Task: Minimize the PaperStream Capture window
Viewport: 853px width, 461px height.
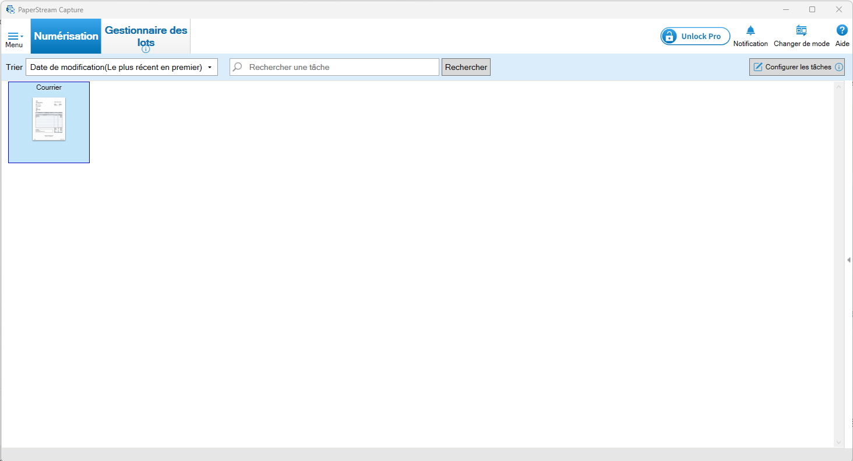Action: click(x=785, y=9)
